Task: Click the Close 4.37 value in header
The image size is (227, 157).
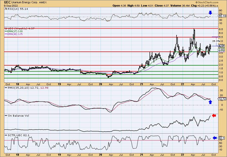Action: point(162,6)
